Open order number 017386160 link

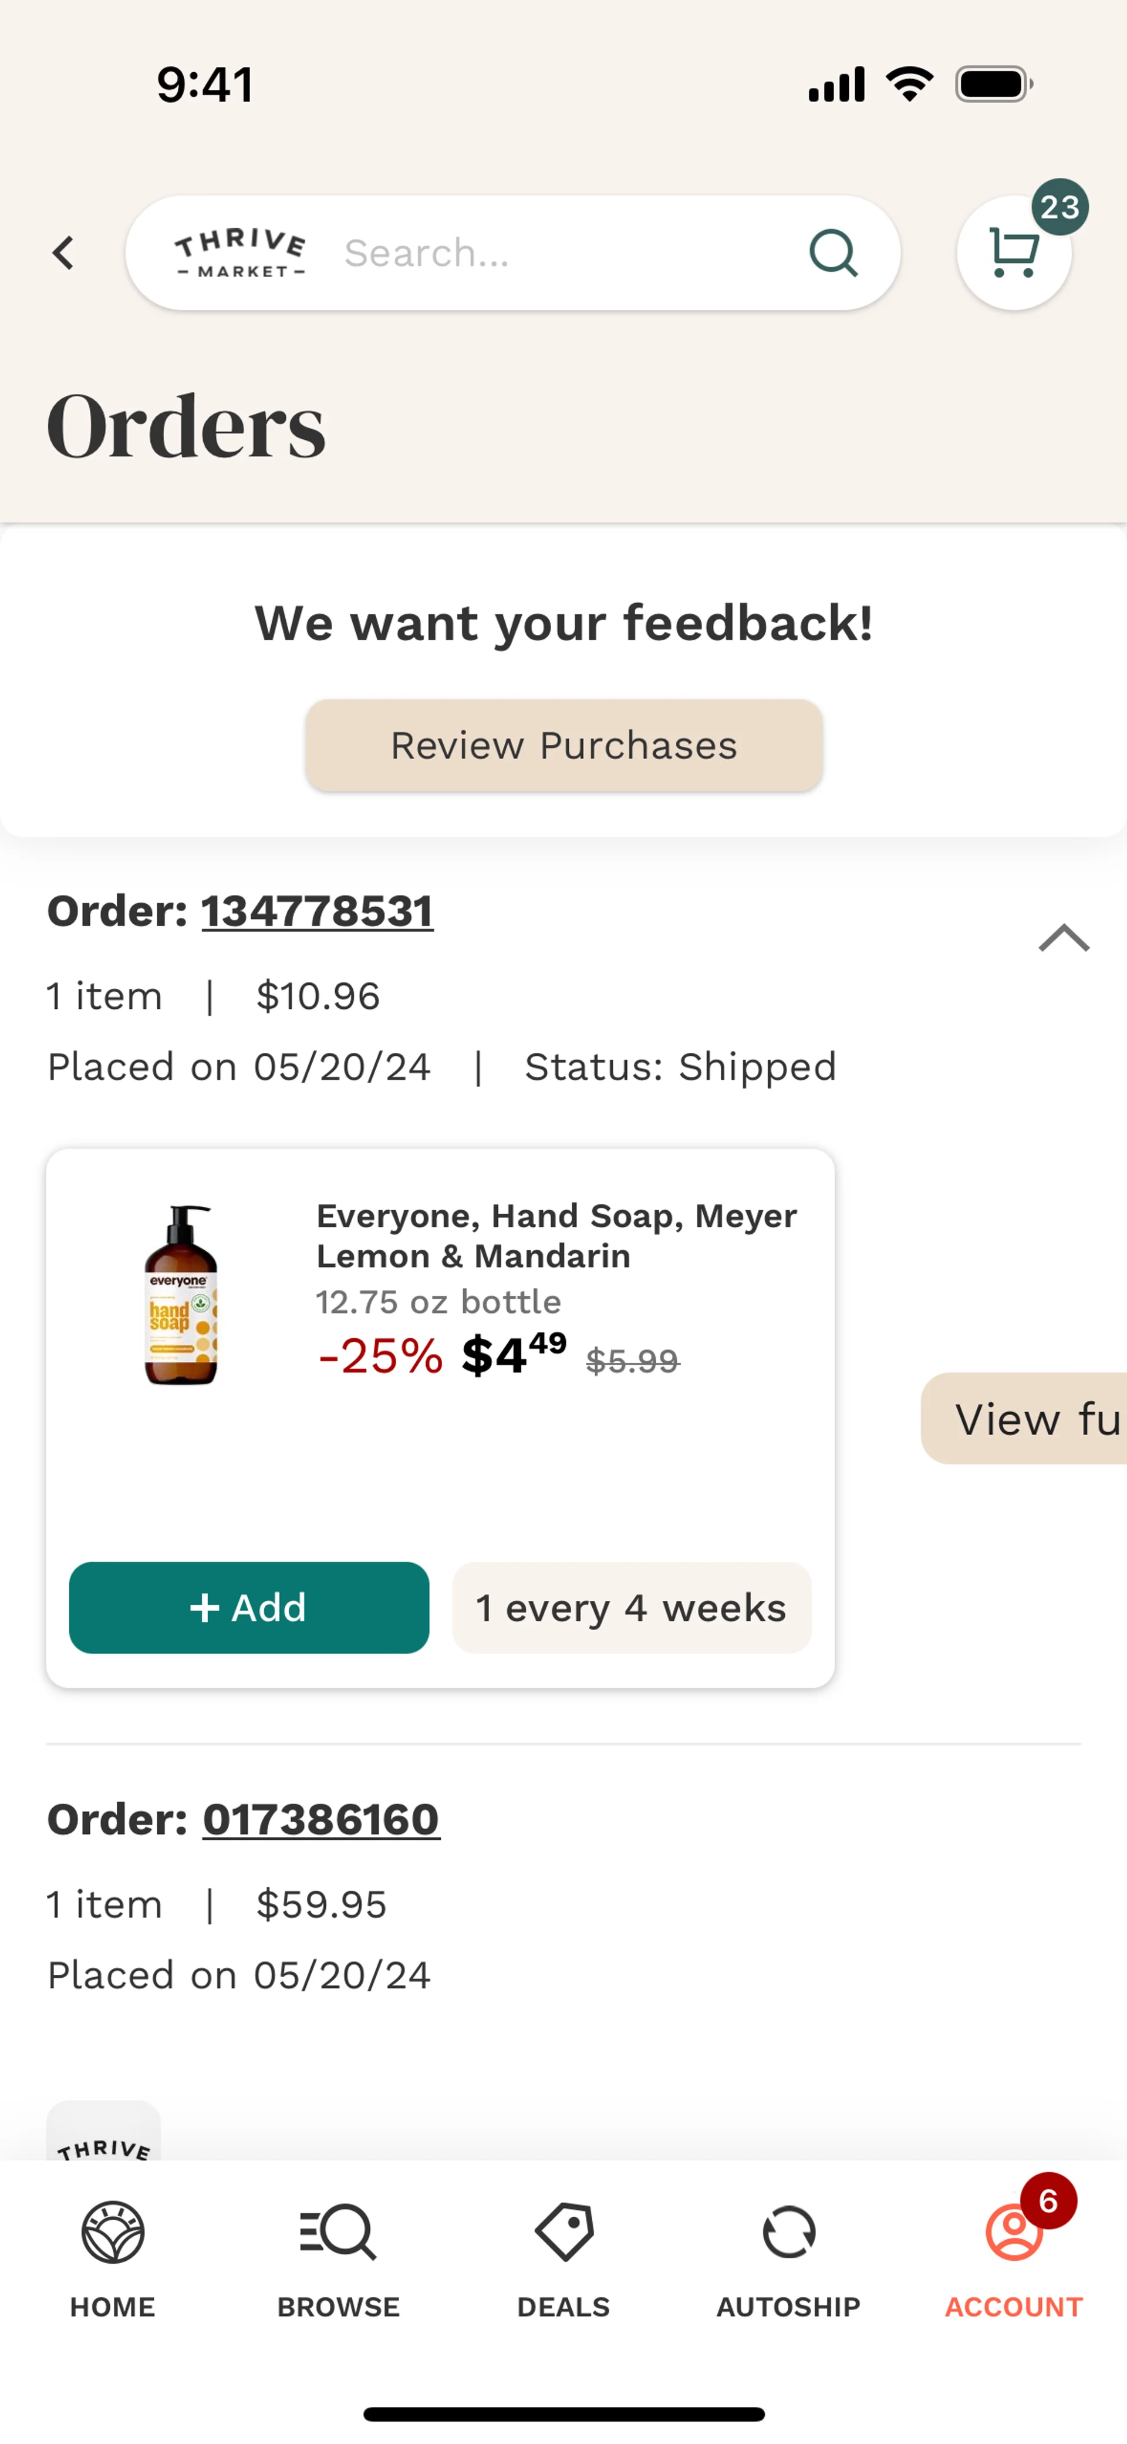pyautogui.click(x=320, y=1819)
